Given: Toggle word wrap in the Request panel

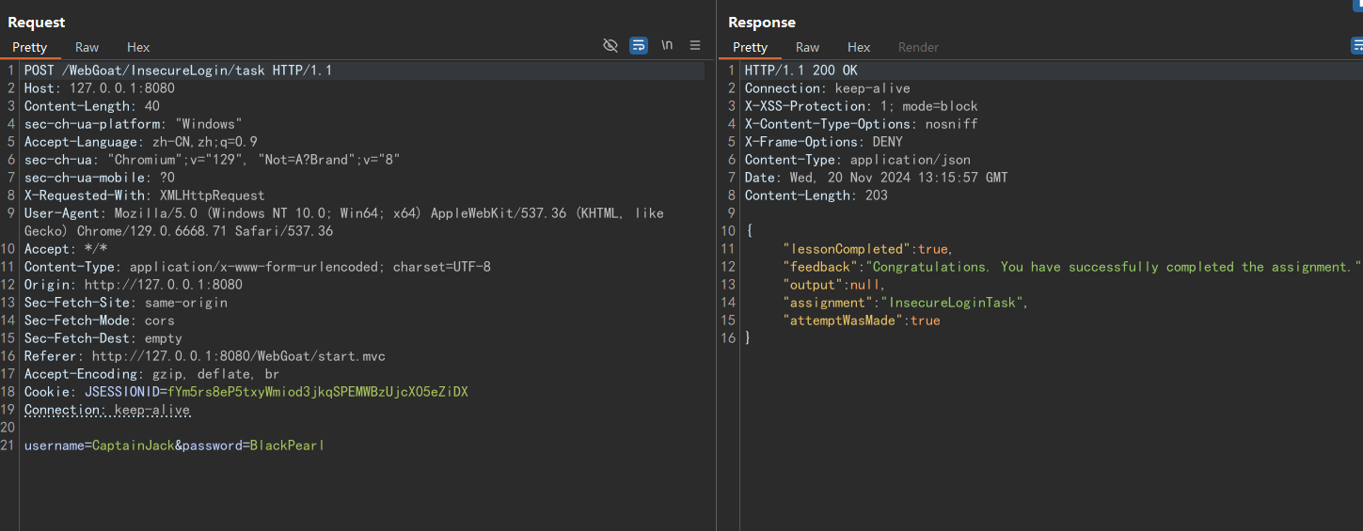Looking at the screenshot, I should pyautogui.click(x=639, y=45).
